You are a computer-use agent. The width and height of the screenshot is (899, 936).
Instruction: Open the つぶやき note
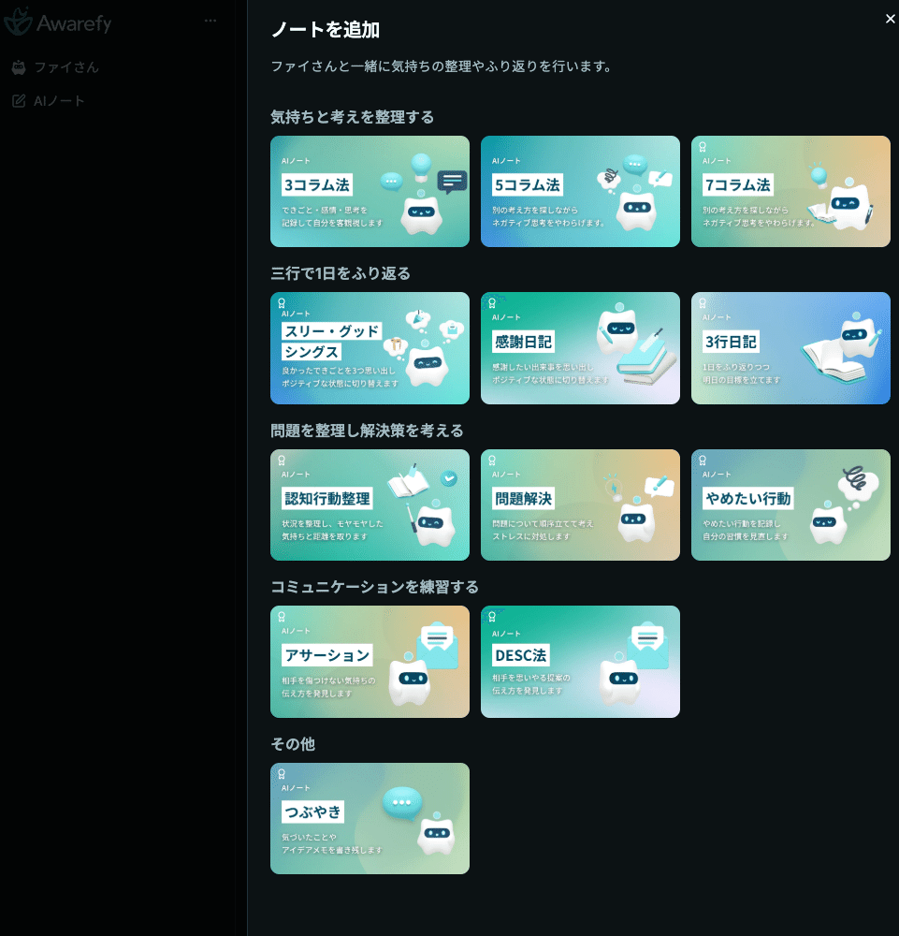(x=370, y=817)
